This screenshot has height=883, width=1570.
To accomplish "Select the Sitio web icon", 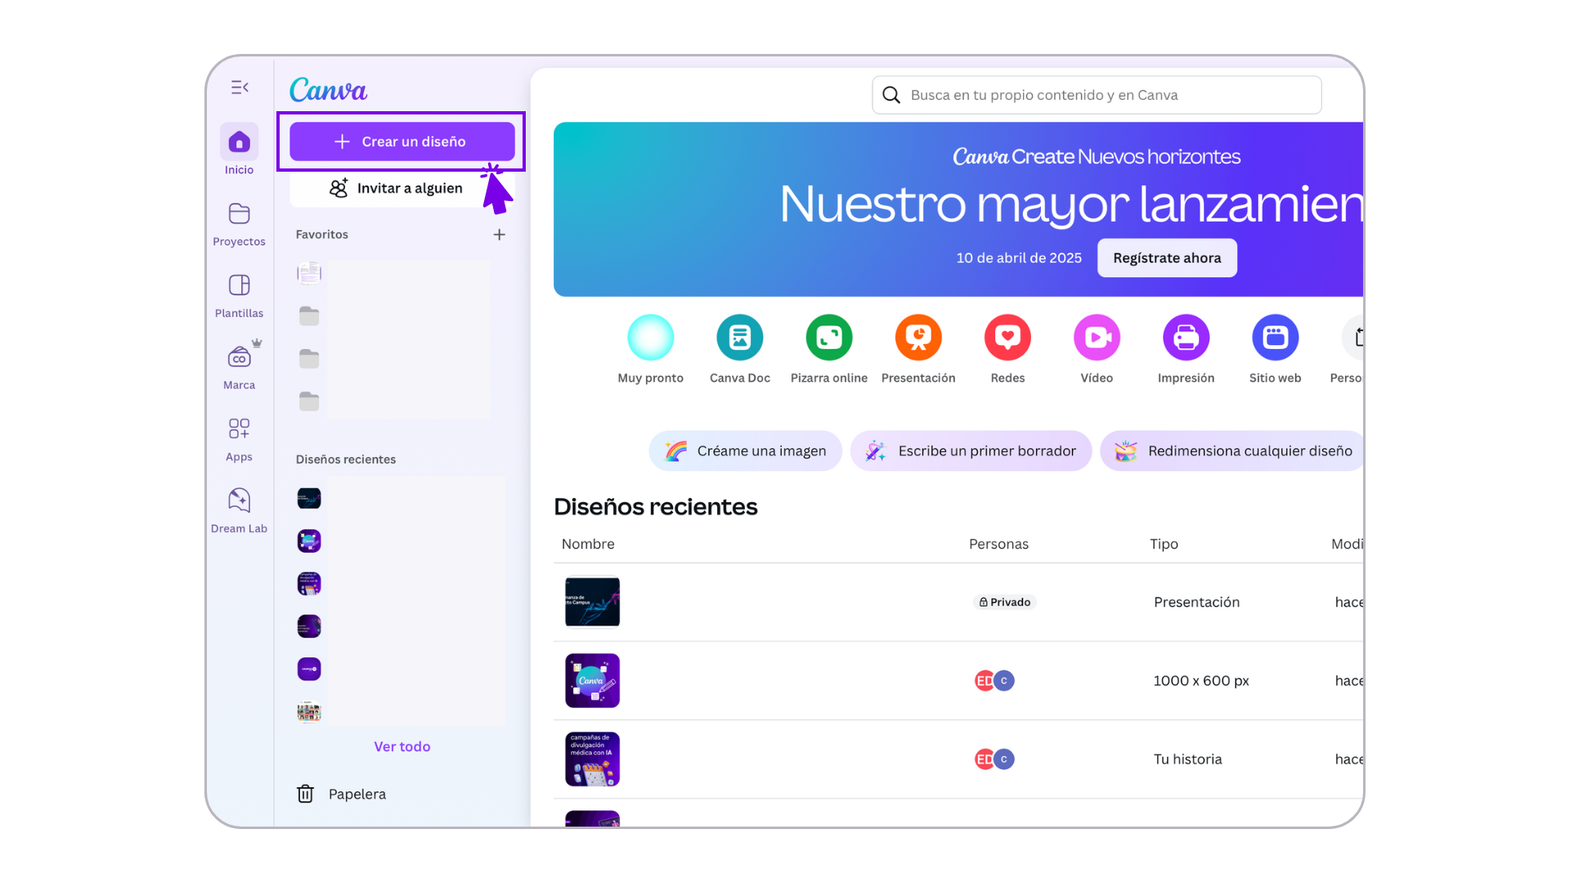I will point(1275,338).
